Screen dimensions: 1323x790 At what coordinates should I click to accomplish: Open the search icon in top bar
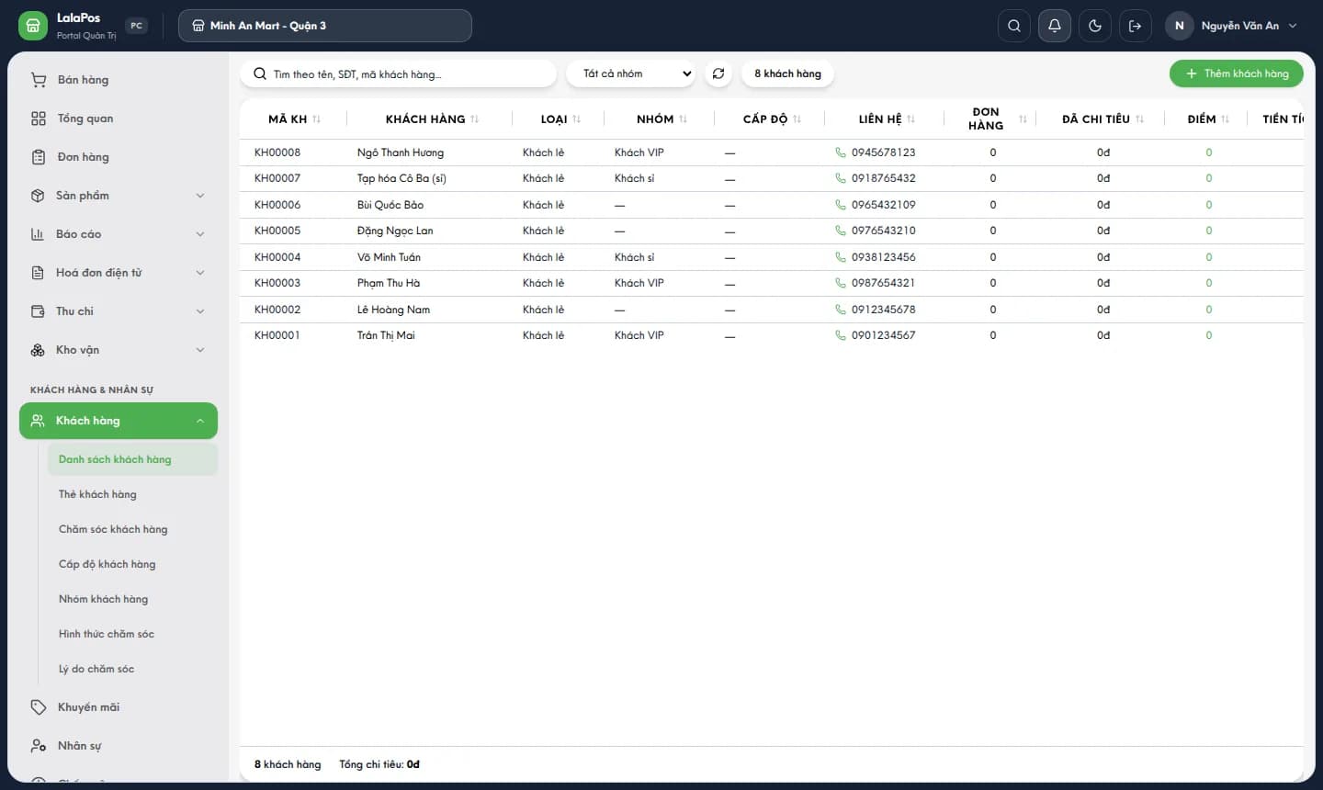tap(1014, 26)
